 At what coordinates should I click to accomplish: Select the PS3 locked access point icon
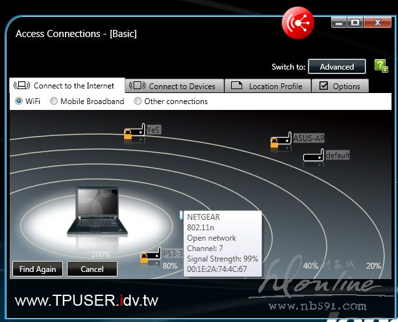pos(151,257)
